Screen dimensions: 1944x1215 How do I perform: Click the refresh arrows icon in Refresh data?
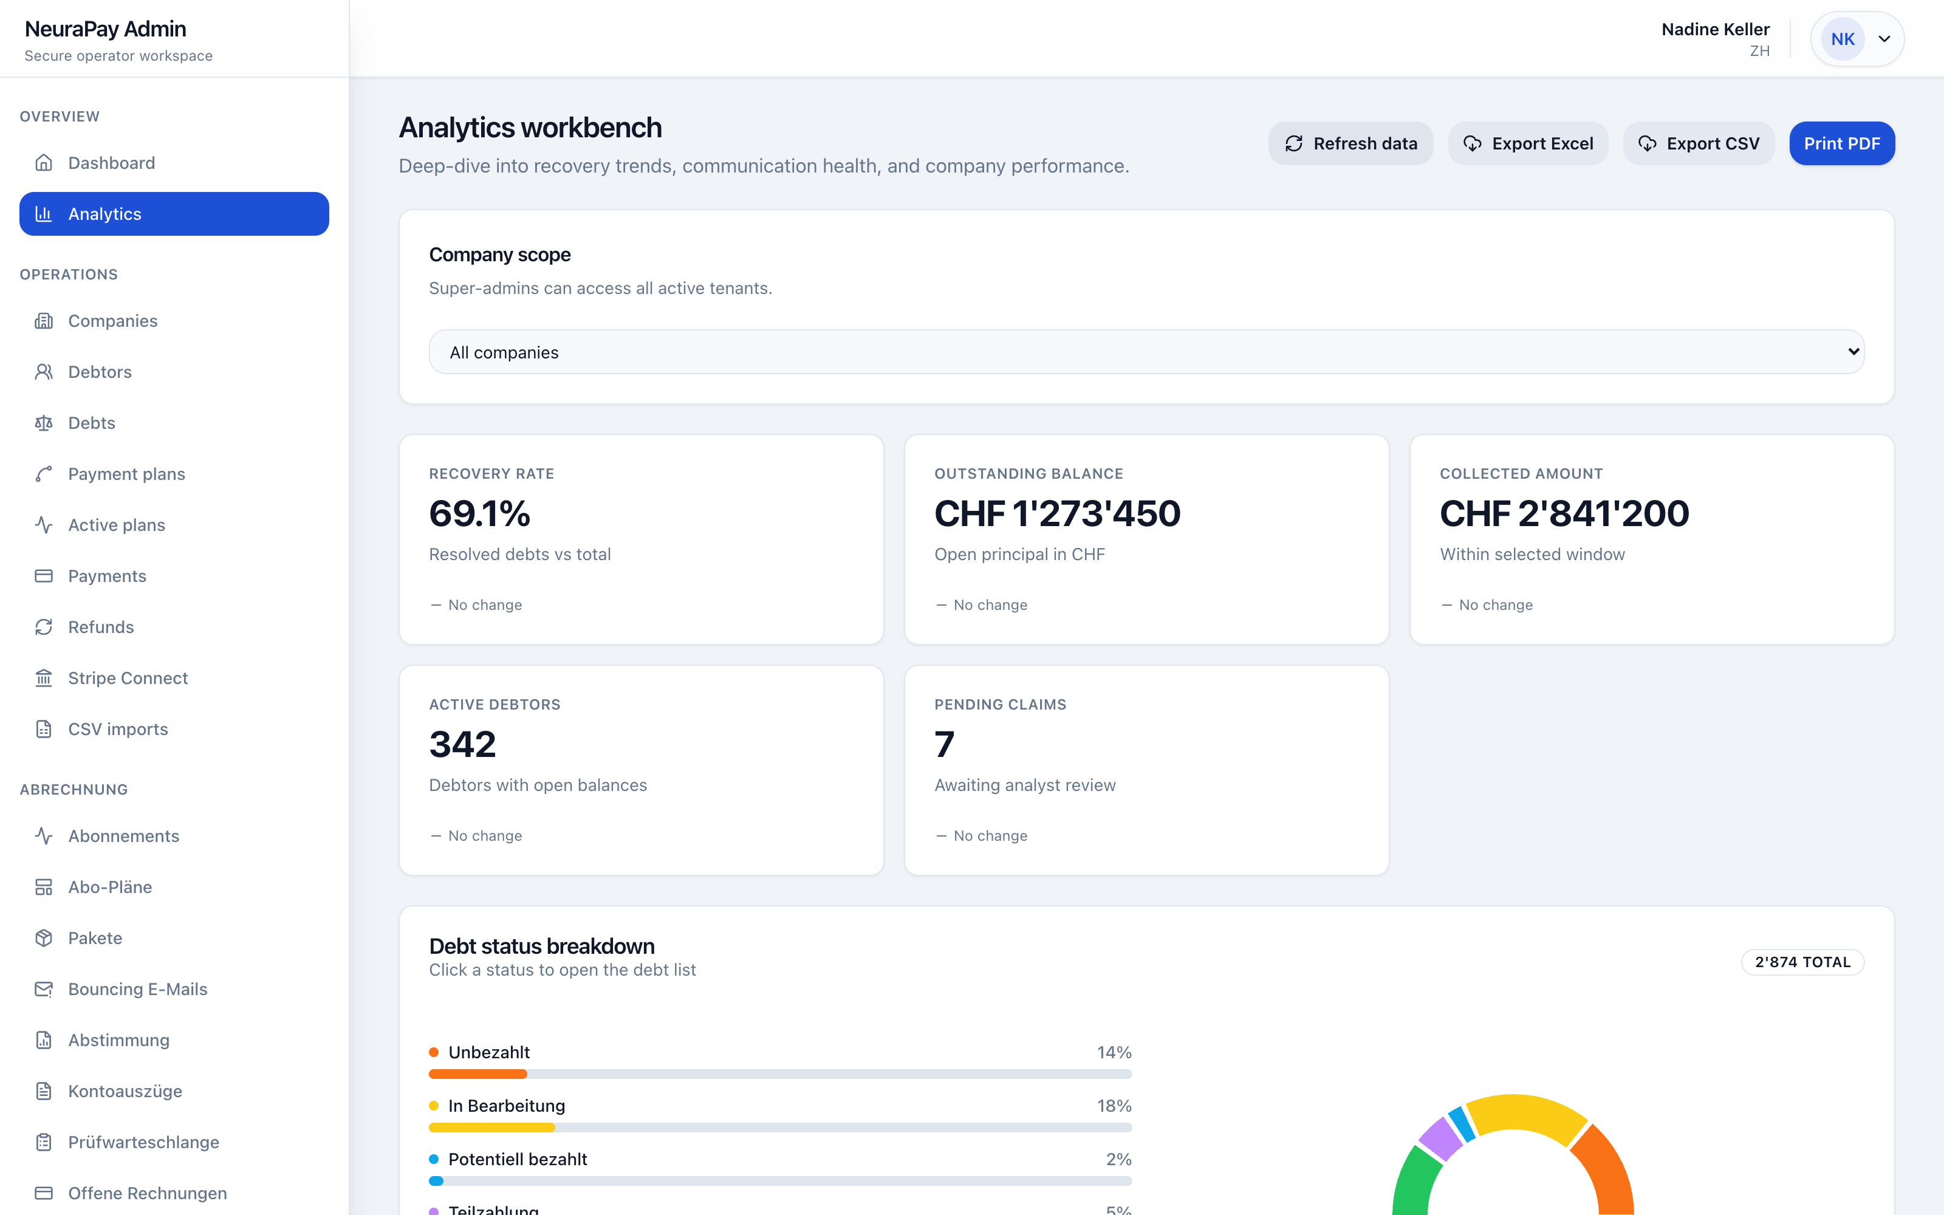[1293, 144]
